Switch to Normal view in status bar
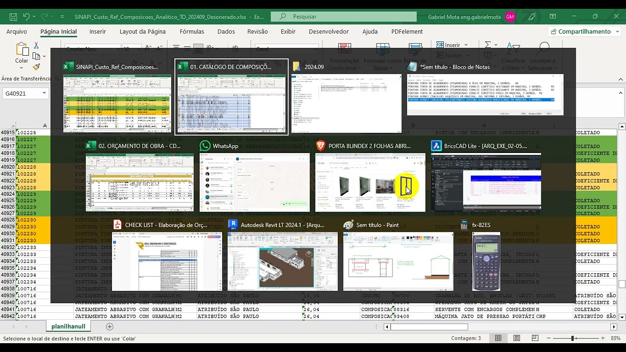The width and height of the screenshot is (626, 352). click(x=498, y=338)
